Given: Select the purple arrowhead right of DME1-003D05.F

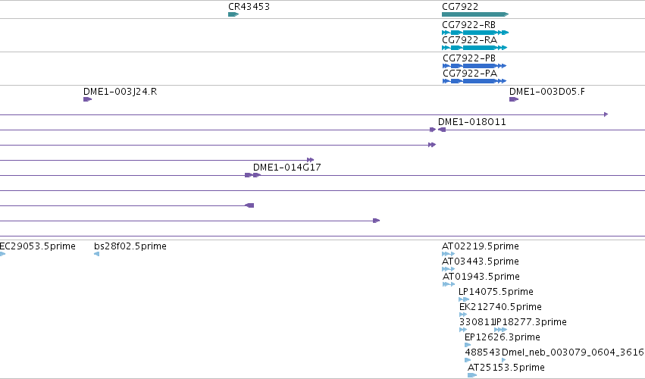Looking at the screenshot, I should 606,114.
